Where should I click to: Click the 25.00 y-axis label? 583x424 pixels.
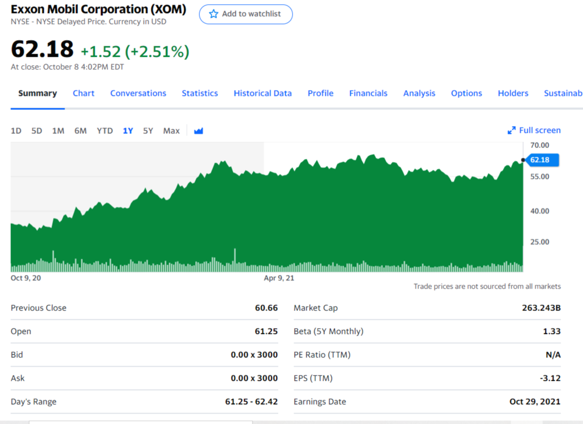(x=539, y=242)
